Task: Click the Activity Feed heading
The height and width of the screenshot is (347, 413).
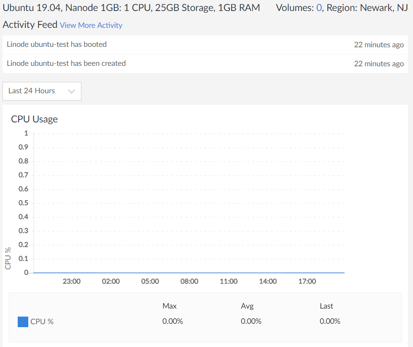Action: 30,25
